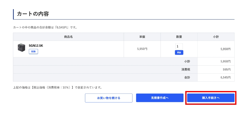
Task: Remove item with the 削除 button
Action: [33, 52]
